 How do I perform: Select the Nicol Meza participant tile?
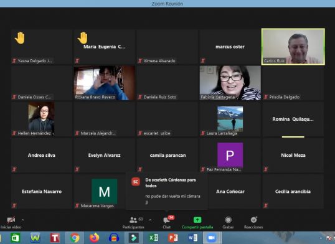pos(293,155)
